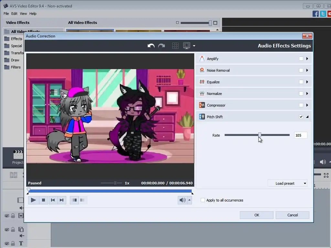
Task: Stop the preview playback
Action: pos(44,200)
